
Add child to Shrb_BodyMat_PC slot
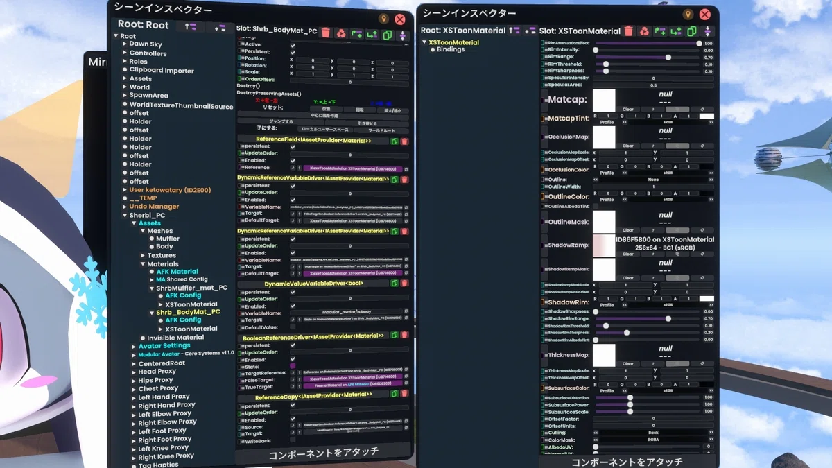pyautogui.click(x=372, y=33)
